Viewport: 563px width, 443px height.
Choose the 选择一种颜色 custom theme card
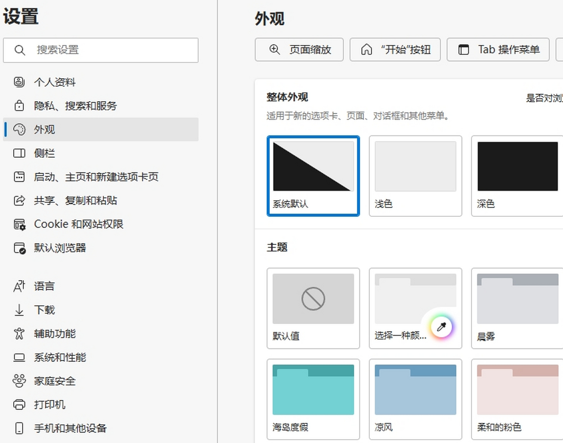[x=416, y=308]
